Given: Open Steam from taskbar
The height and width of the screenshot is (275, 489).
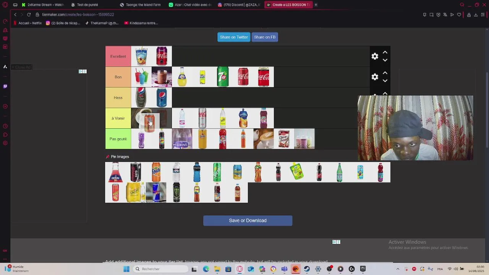Looking at the screenshot, I should pos(307,269).
